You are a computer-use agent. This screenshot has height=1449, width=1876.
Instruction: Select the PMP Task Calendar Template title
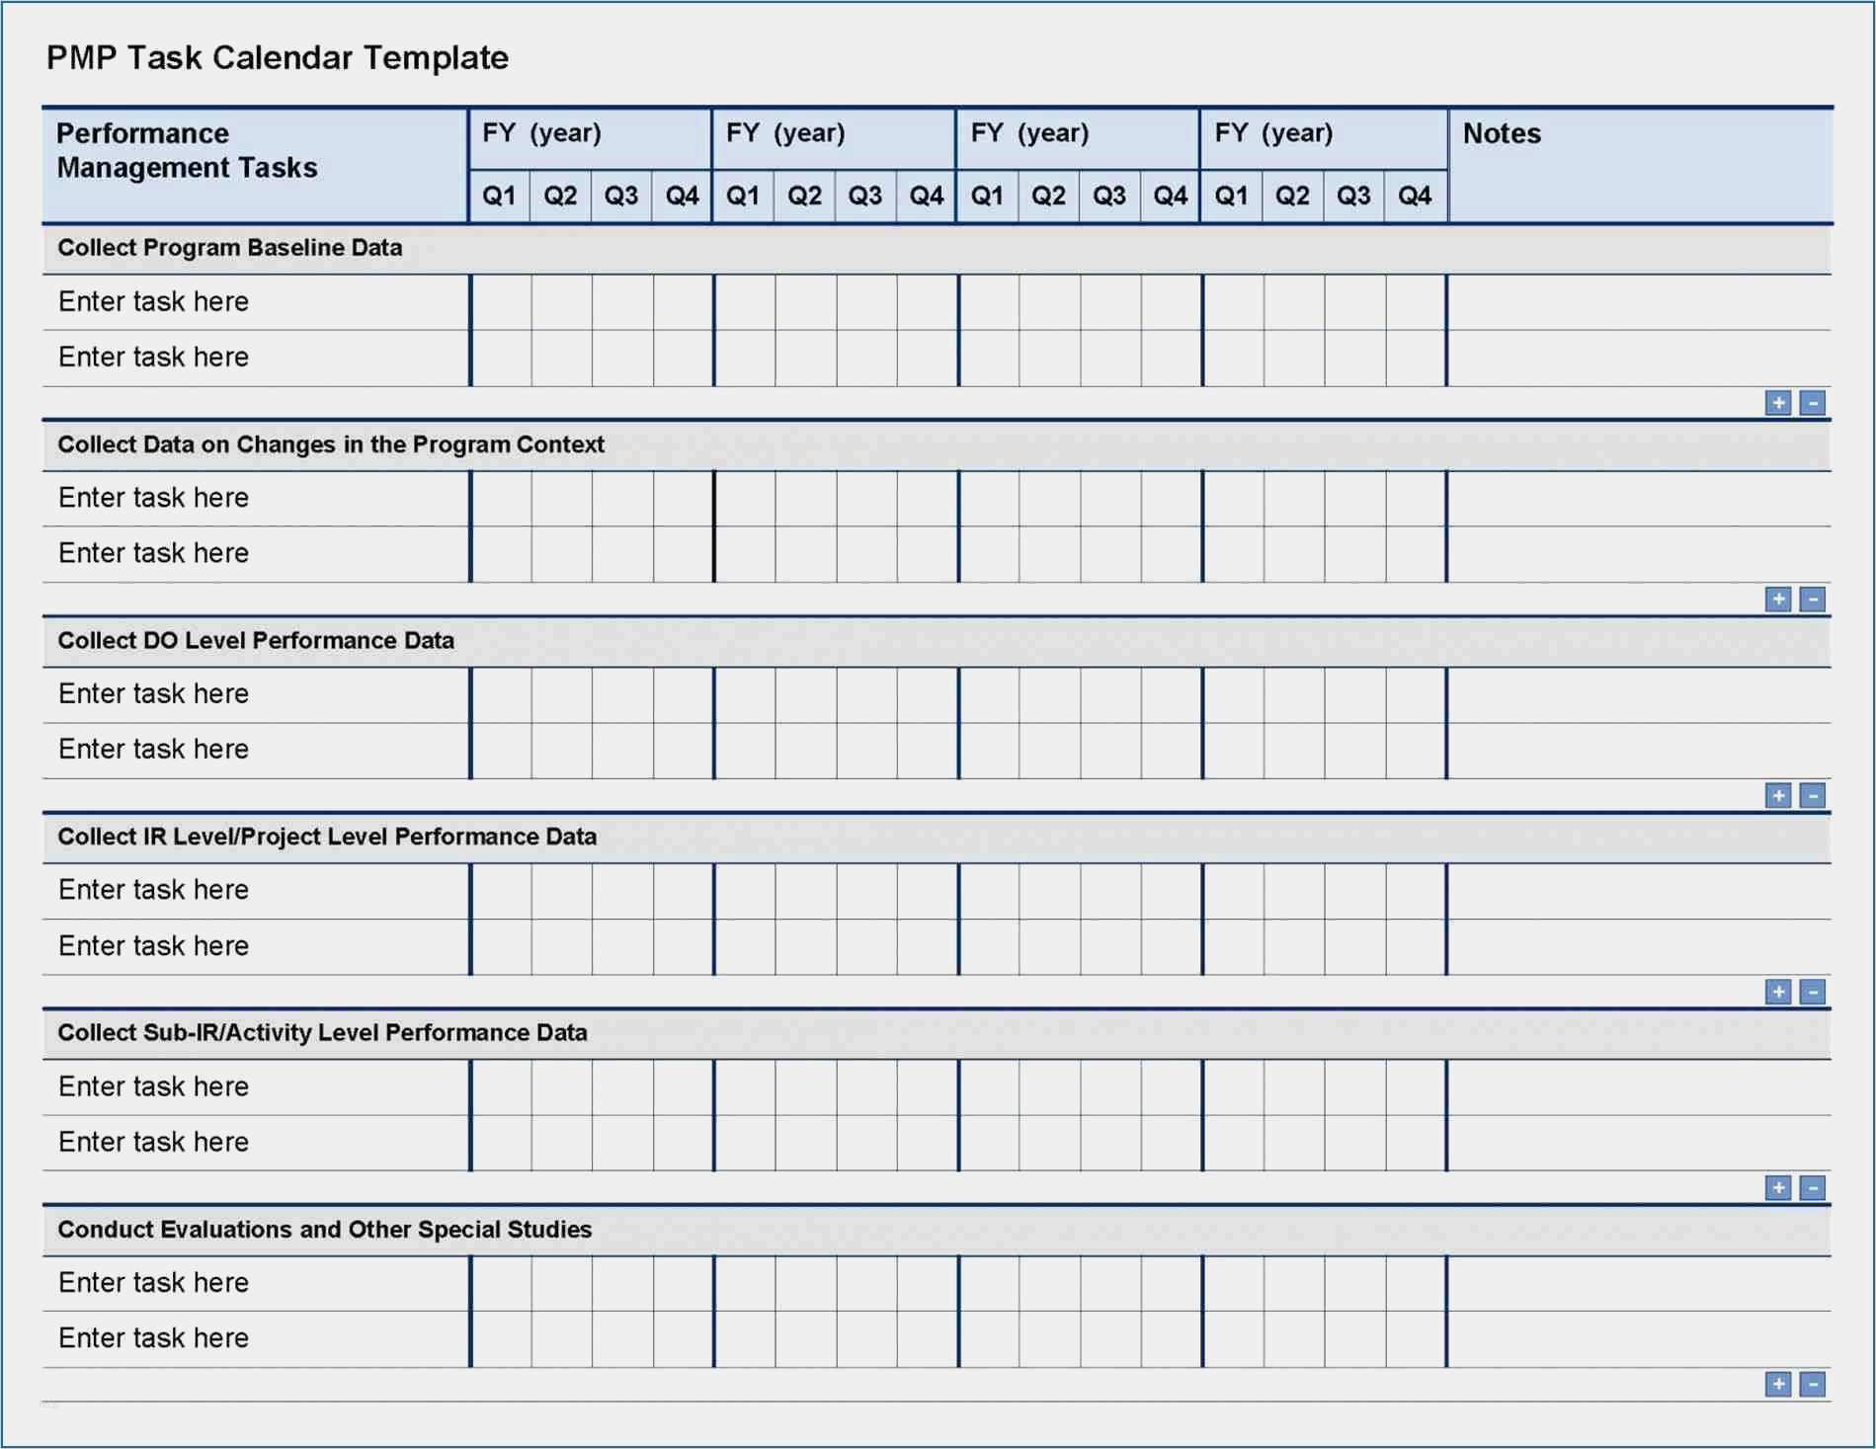tap(278, 57)
